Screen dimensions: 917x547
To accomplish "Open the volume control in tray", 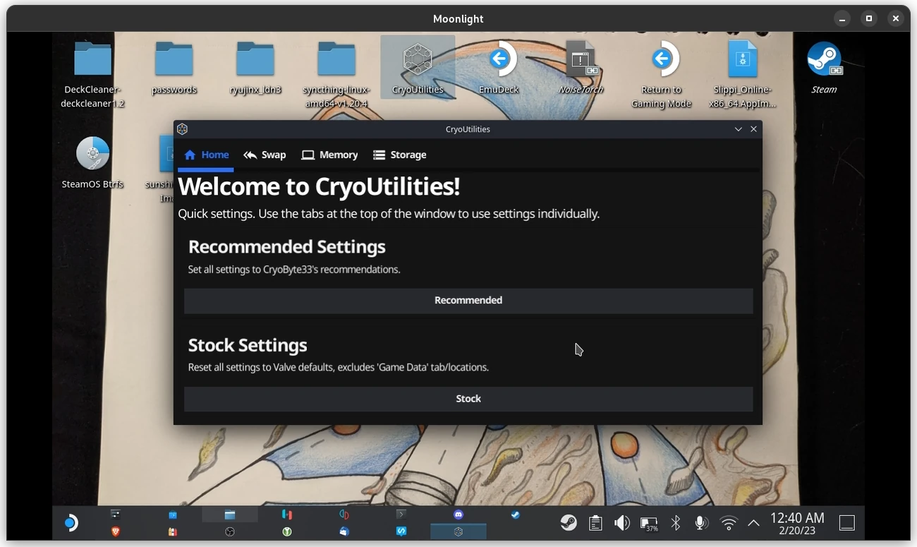I will pyautogui.click(x=621, y=523).
